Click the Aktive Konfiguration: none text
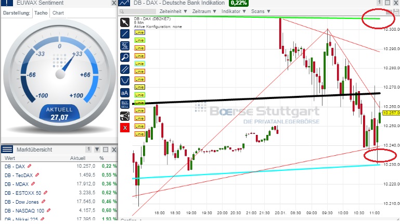This screenshot has height=224, width=400. tap(158, 27)
